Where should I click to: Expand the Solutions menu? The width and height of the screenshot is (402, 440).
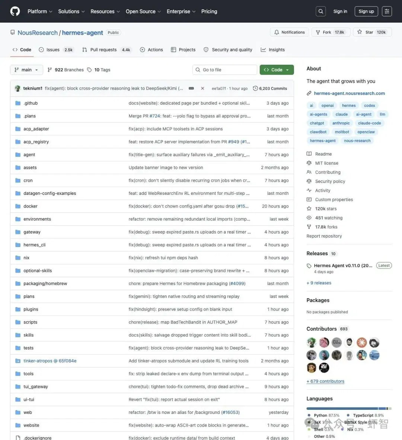[x=71, y=12]
